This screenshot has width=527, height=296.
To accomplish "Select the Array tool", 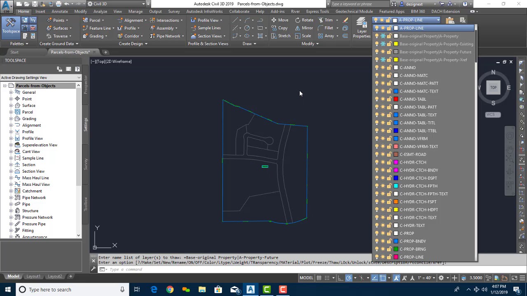I will pyautogui.click(x=326, y=36).
